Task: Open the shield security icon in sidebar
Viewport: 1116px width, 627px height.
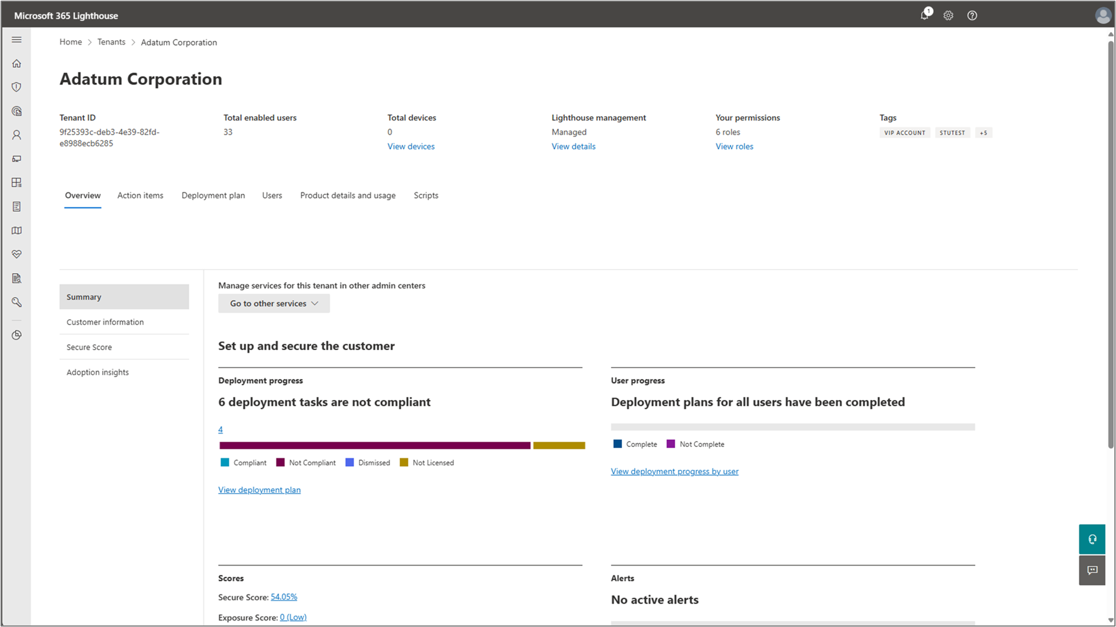Action: click(x=17, y=87)
